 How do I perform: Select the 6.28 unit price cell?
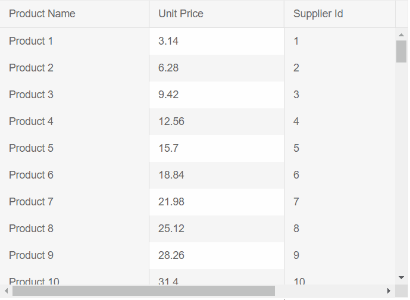tap(168, 68)
